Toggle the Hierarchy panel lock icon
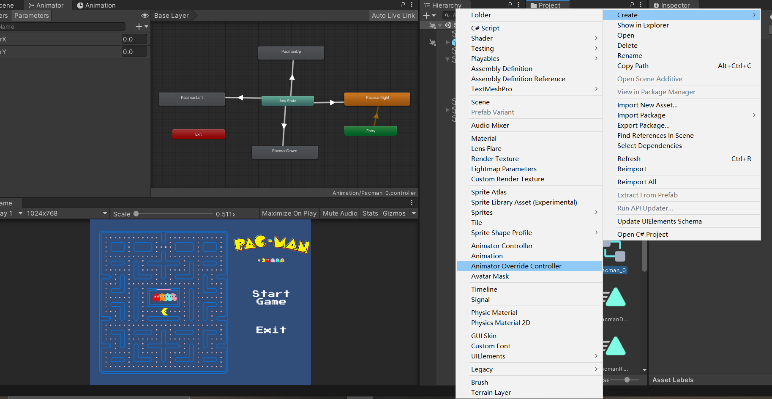The height and width of the screenshot is (399, 772). tap(510, 5)
